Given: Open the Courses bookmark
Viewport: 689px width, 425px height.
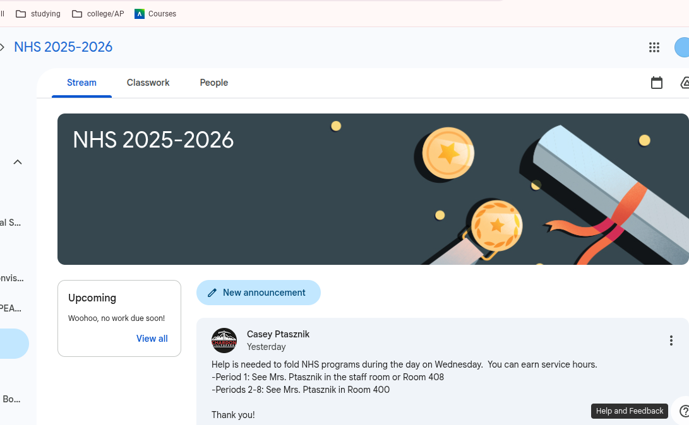Looking at the screenshot, I should coord(155,14).
